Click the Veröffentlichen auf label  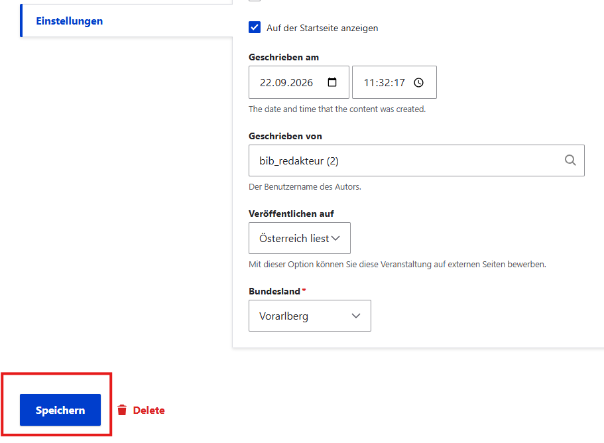coord(291,214)
